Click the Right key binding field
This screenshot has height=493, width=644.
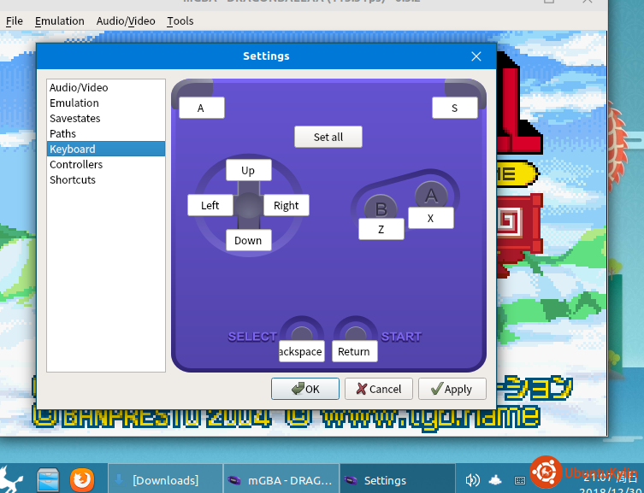tap(287, 205)
